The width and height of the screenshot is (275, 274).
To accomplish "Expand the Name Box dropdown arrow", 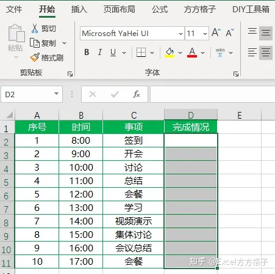I will 56,94.
